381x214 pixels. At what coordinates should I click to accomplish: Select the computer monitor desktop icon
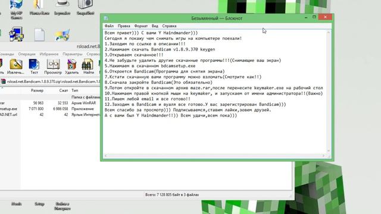(16, 34)
